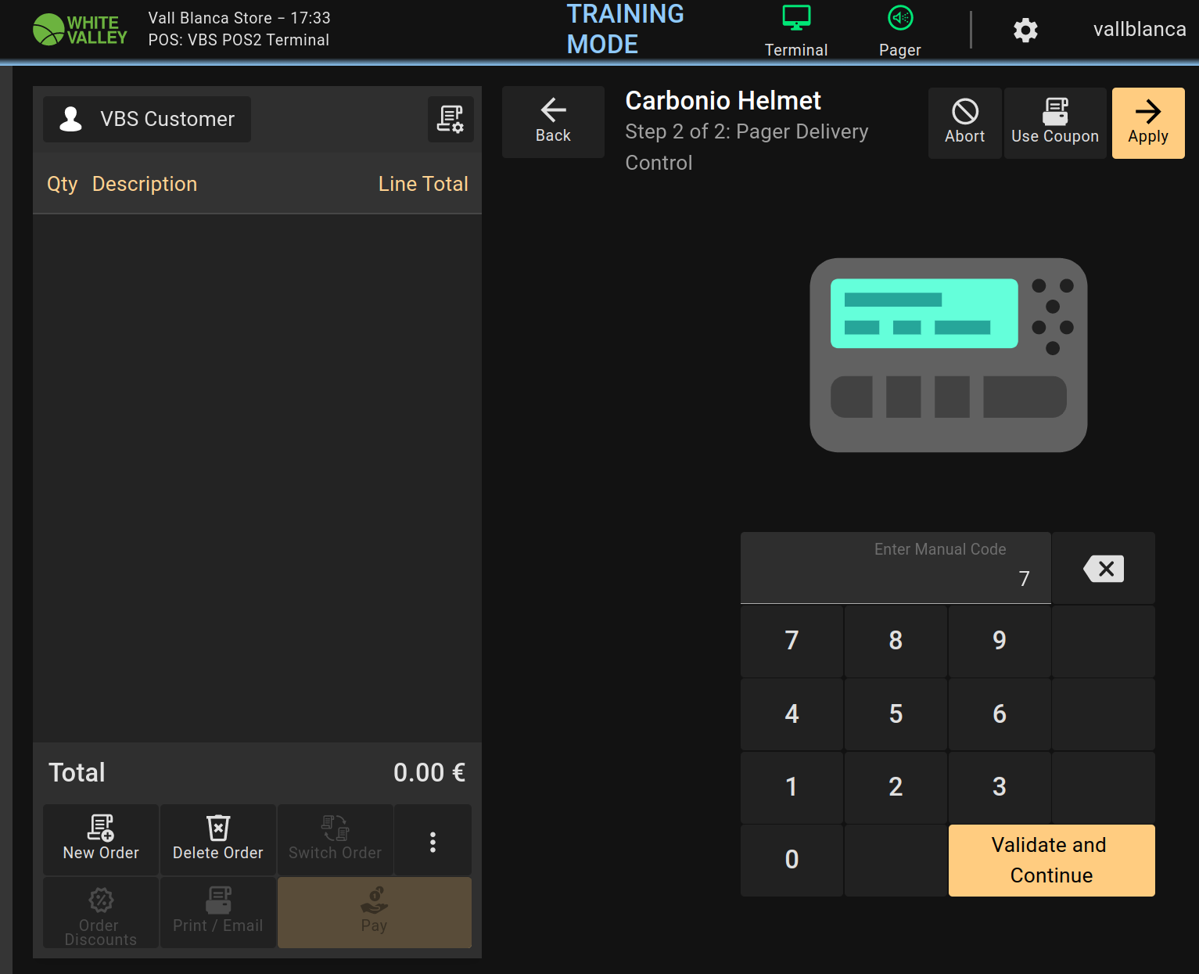Click the Line Total column header
1199x974 pixels.
coord(423,184)
